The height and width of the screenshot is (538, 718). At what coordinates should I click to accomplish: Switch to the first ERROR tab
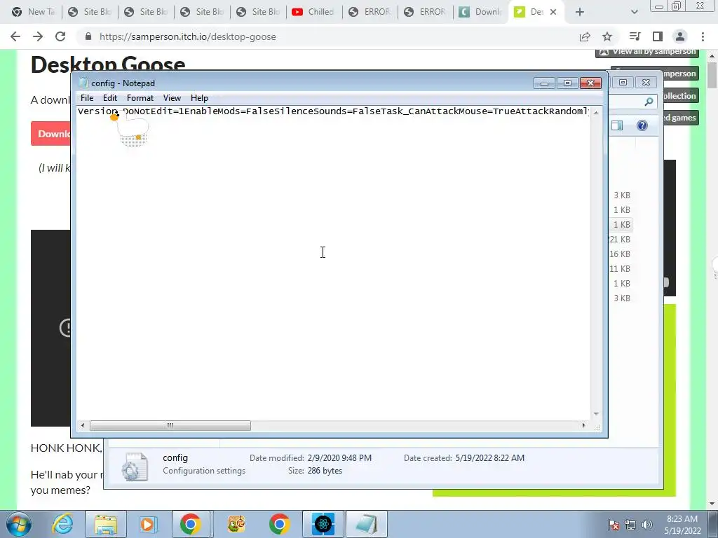click(x=370, y=12)
